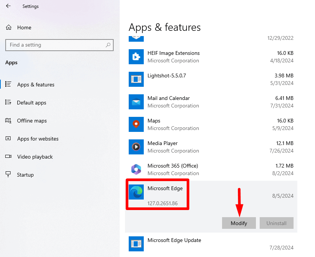Click the HEIF Image Extensions app icon
Image resolution: width=315 pixels, height=257 pixels.
[x=136, y=57]
